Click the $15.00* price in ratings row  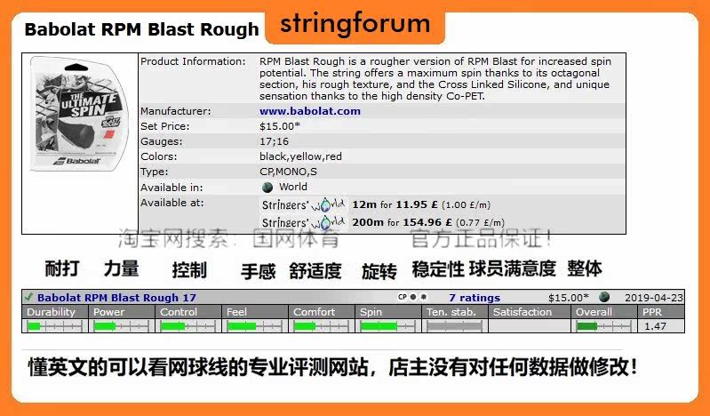(x=569, y=298)
